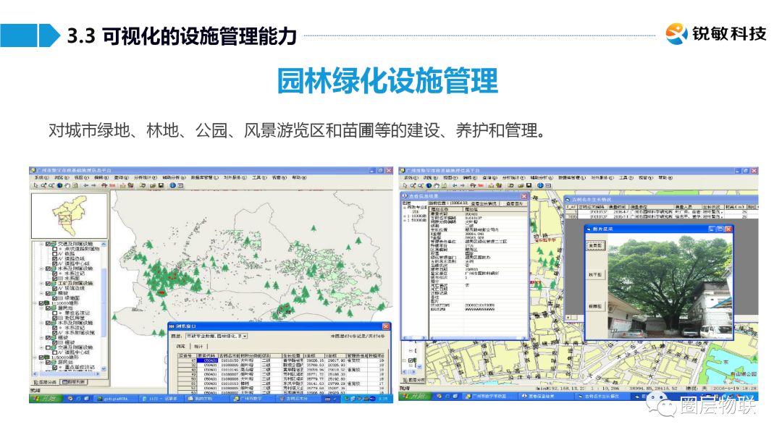This screenshot has width=782, height=440.
Task: Open the 图层 dropdown in the browse window
Action: point(245,337)
